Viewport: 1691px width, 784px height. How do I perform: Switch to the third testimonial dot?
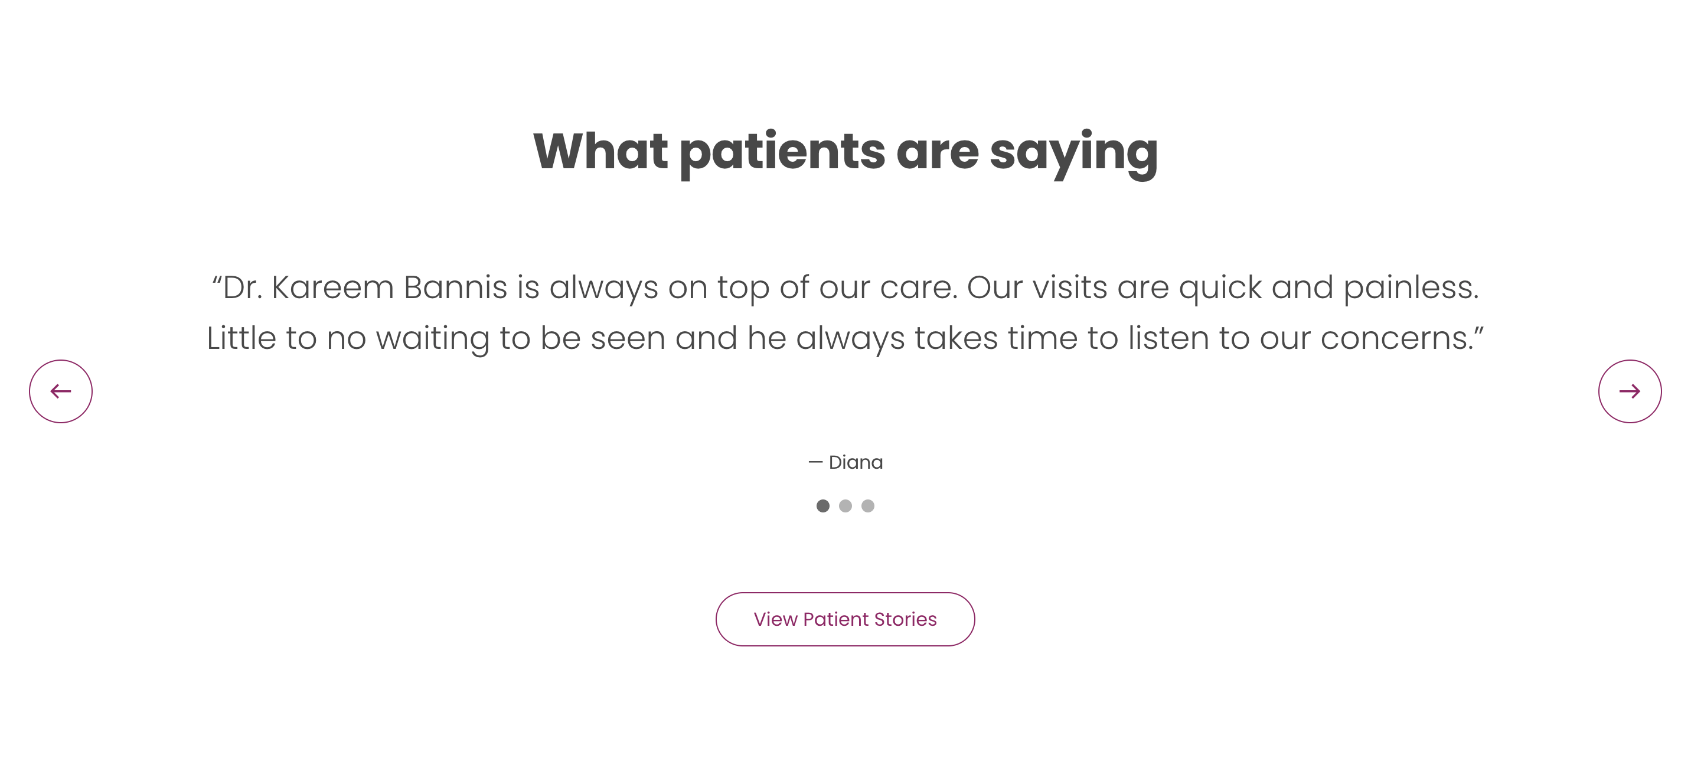[868, 505]
